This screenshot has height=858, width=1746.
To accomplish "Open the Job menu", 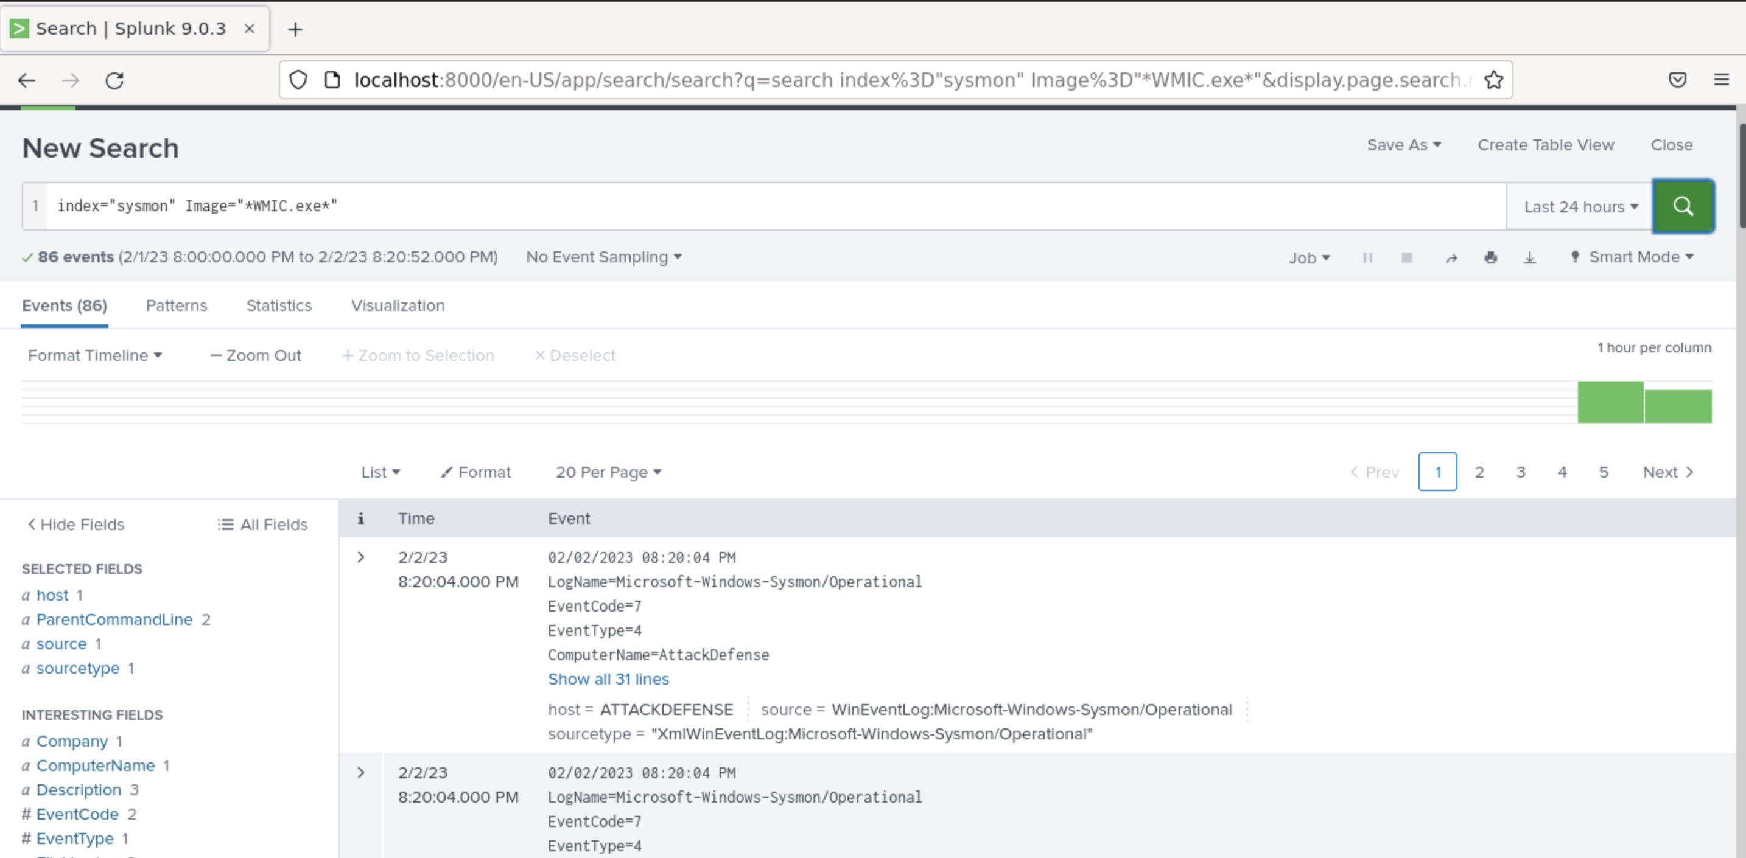I will [x=1309, y=257].
